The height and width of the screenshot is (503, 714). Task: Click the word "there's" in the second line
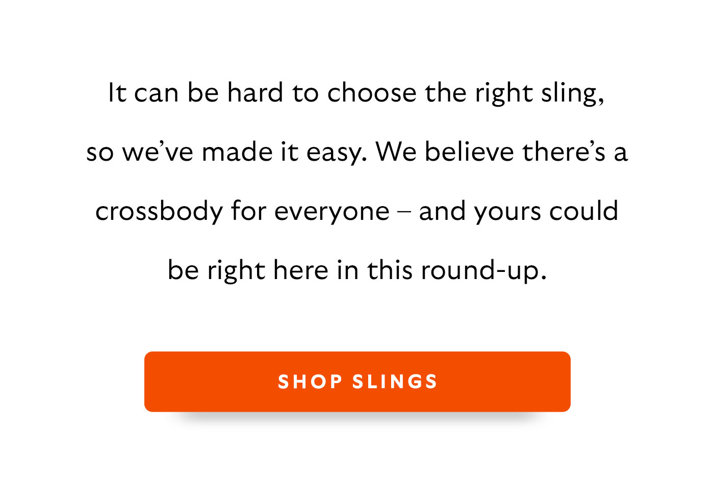564,152
